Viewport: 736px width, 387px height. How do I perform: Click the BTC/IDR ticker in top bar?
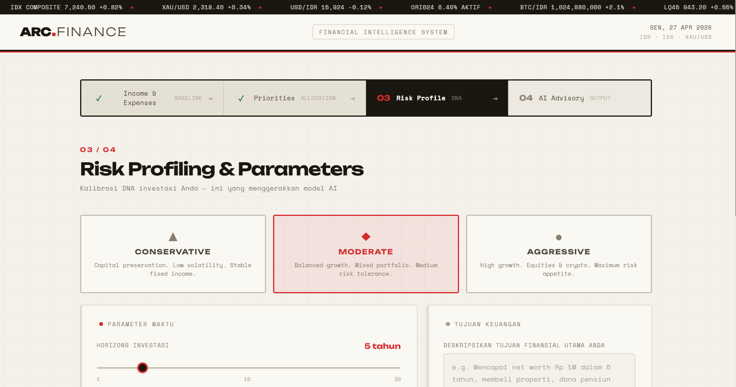572,7
